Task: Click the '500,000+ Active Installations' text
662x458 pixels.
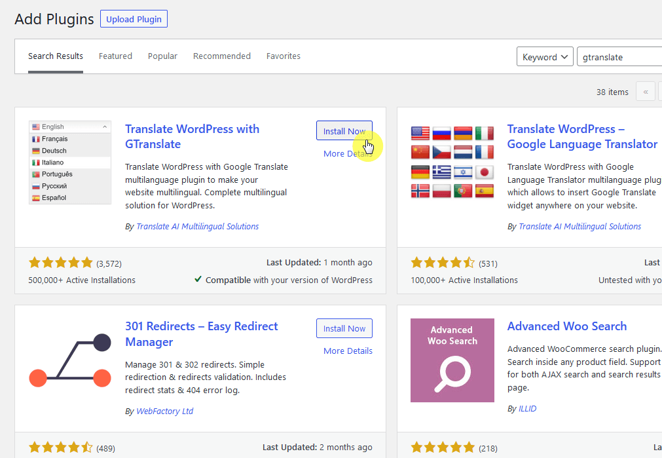Action: 82,280
